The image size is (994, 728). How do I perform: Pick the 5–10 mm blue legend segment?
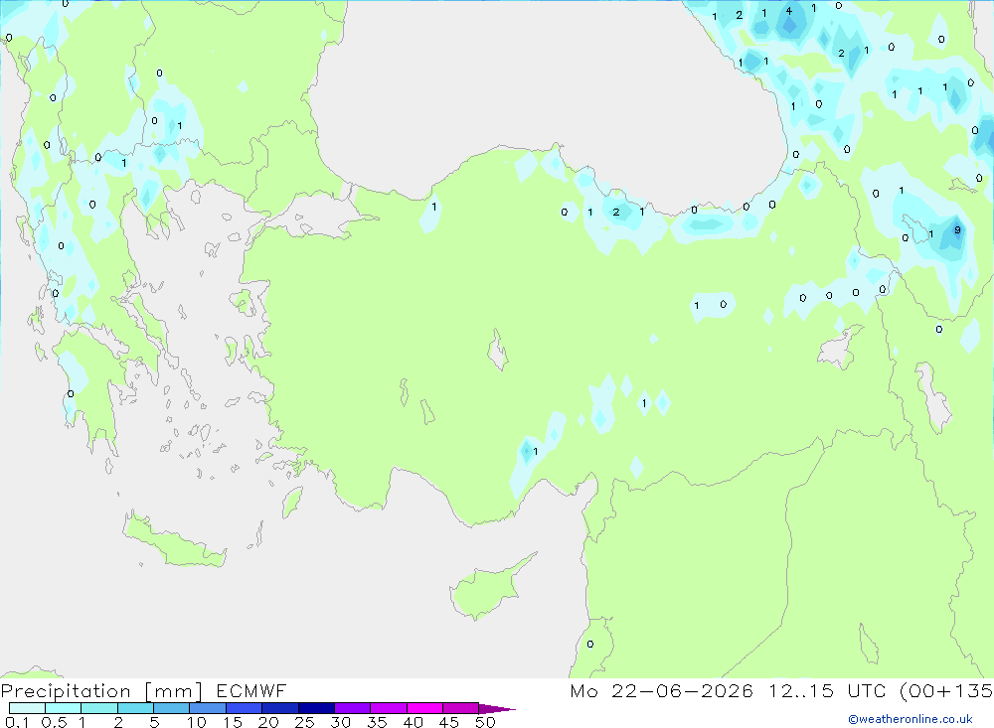(x=172, y=708)
